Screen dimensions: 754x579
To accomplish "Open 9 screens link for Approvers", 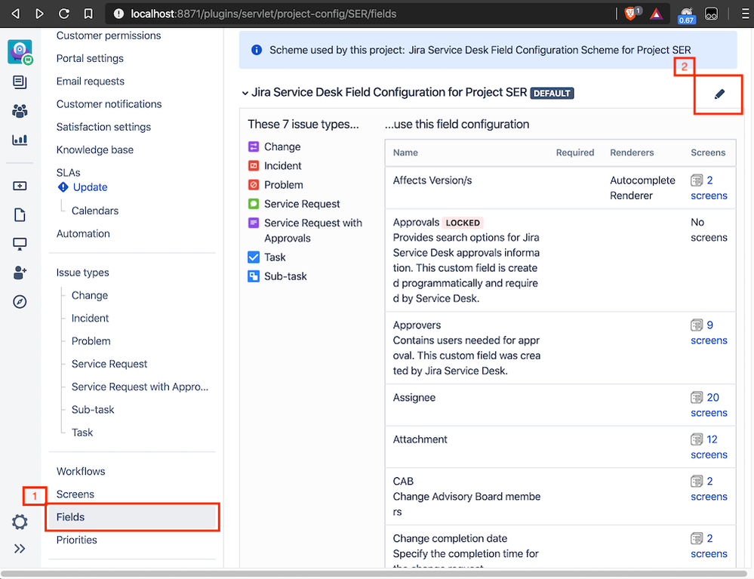I will click(x=709, y=333).
